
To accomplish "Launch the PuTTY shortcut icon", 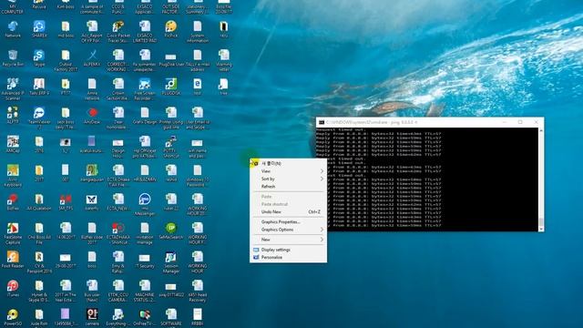I will click(x=171, y=147).
